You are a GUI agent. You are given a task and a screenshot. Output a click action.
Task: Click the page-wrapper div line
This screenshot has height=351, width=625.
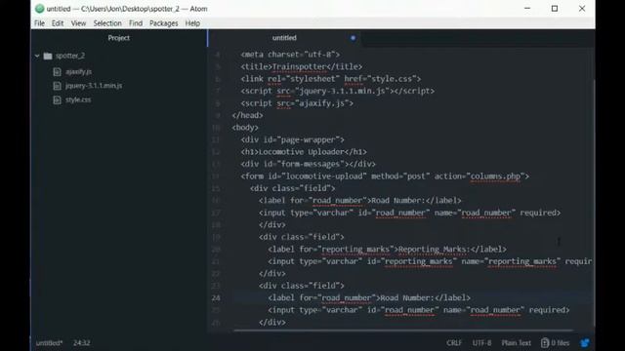pos(292,139)
